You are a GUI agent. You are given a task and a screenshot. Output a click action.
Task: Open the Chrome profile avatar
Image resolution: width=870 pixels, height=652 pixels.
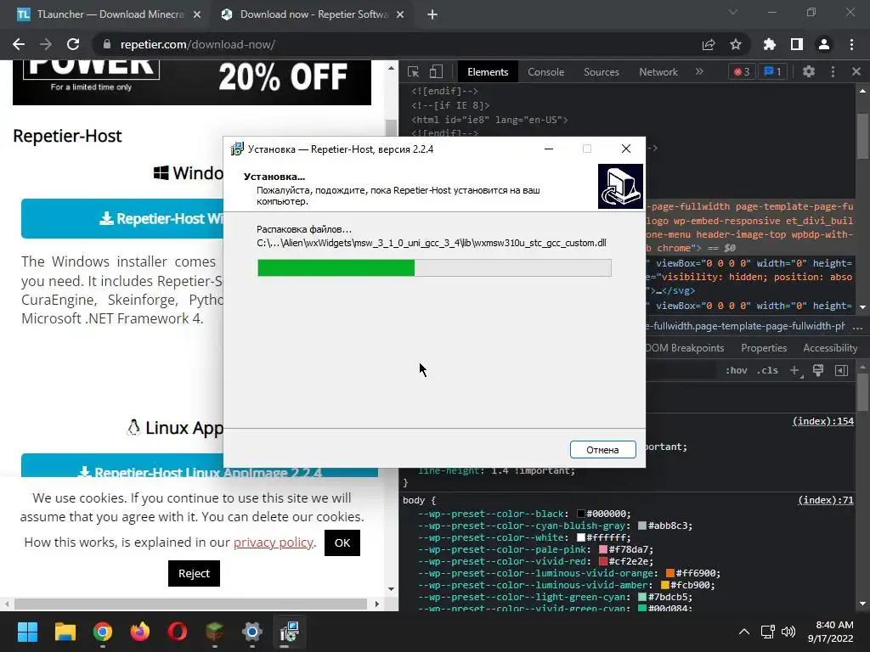click(x=824, y=44)
